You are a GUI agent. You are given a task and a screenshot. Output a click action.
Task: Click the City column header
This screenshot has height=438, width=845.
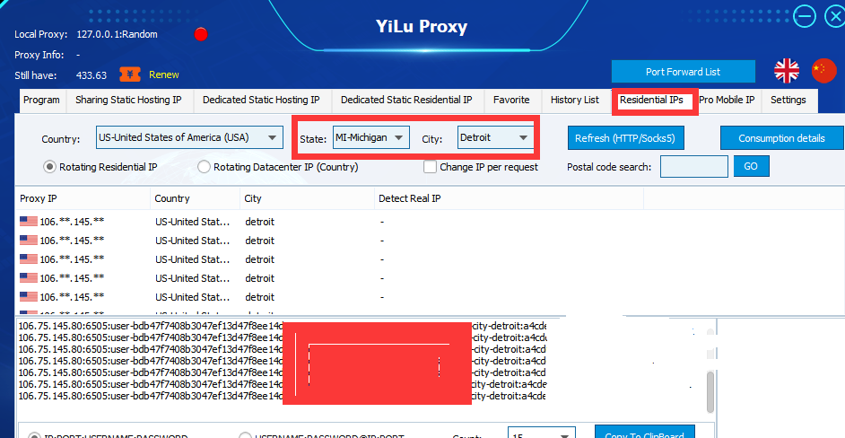tap(307, 198)
